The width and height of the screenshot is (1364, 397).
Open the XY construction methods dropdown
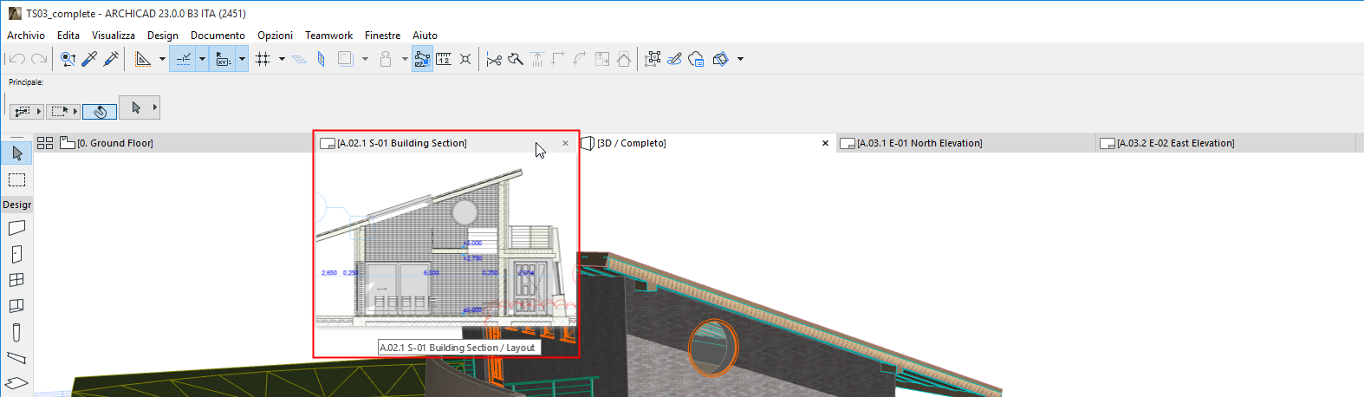click(242, 59)
